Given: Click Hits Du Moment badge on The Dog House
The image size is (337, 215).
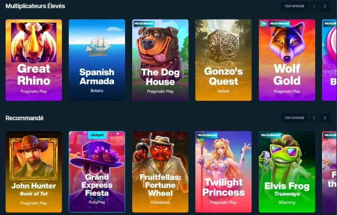Looking at the screenshot, I should (x=144, y=24).
